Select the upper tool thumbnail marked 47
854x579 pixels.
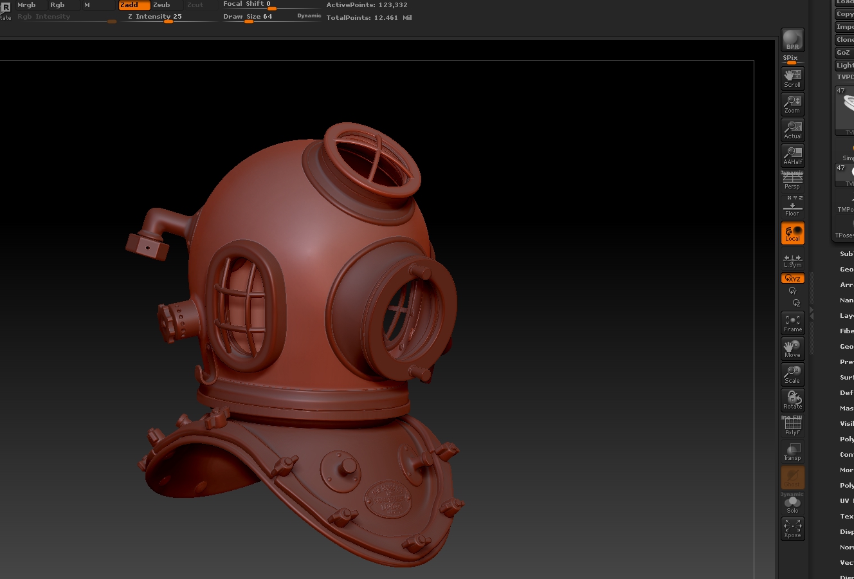coord(844,111)
